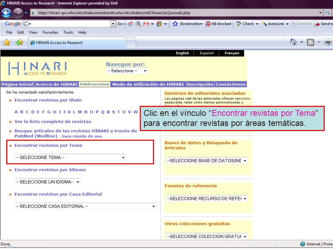Open the SELECCIONE COLECCION GRATUITA dropdown

point(207,236)
